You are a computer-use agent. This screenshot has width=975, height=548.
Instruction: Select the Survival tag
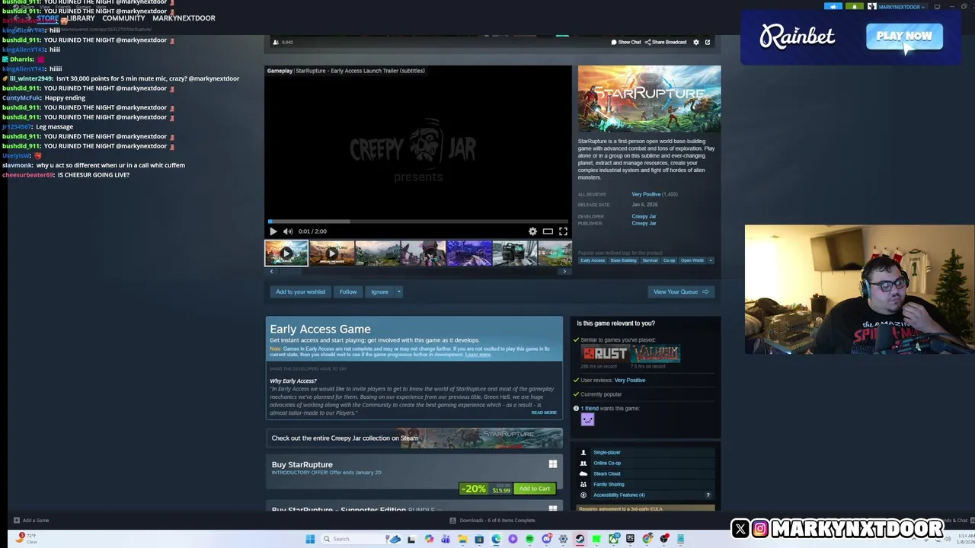pos(650,260)
